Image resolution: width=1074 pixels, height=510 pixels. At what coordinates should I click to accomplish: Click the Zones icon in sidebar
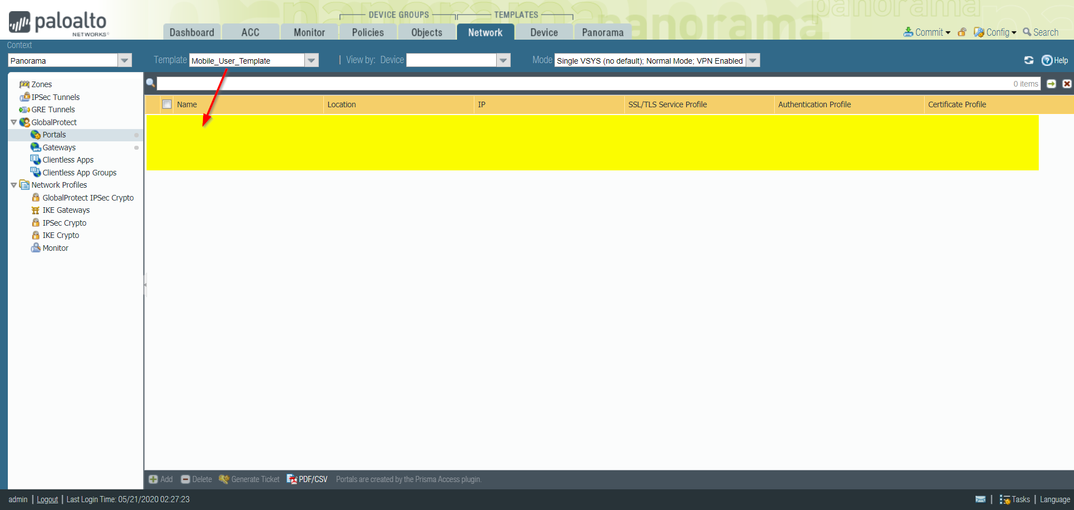tap(24, 84)
